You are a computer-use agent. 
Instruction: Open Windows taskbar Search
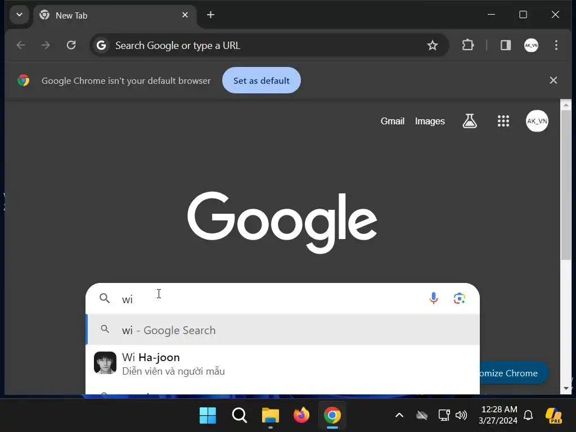239,416
